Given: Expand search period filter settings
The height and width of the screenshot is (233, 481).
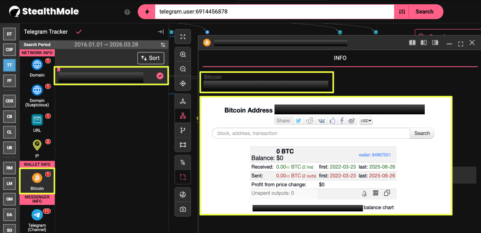Looking at the screenshot, I should pyautogui.click(x=163, y=45).
